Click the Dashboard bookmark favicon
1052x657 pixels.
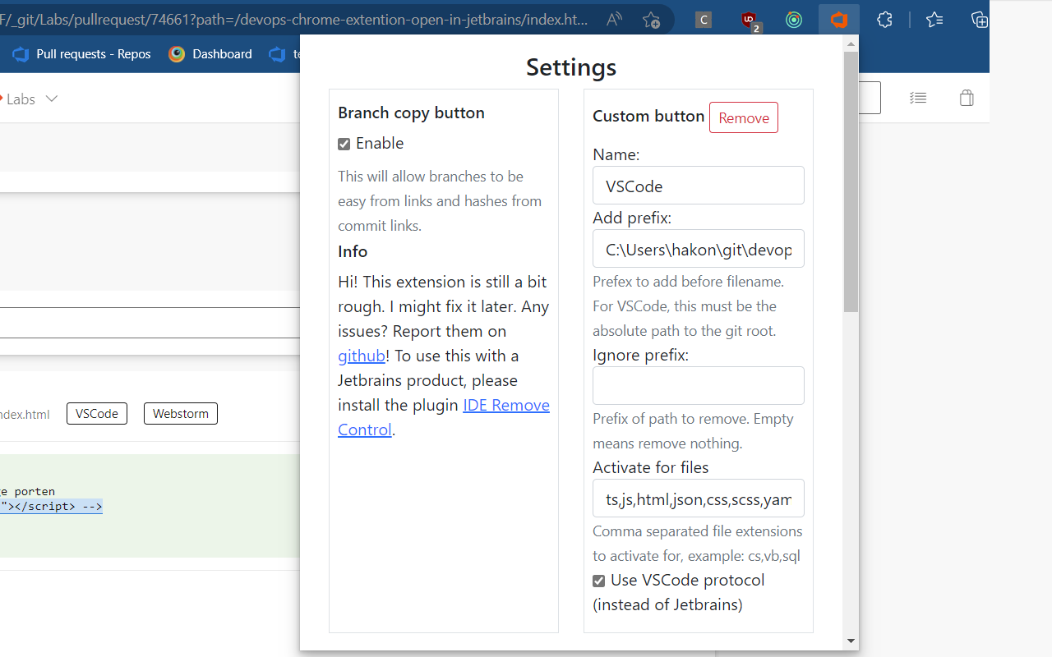[x=177, y=54]
